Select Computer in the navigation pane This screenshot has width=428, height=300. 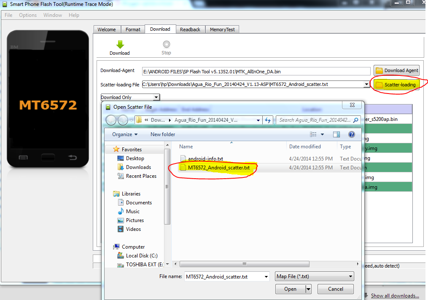pos(133,247)
